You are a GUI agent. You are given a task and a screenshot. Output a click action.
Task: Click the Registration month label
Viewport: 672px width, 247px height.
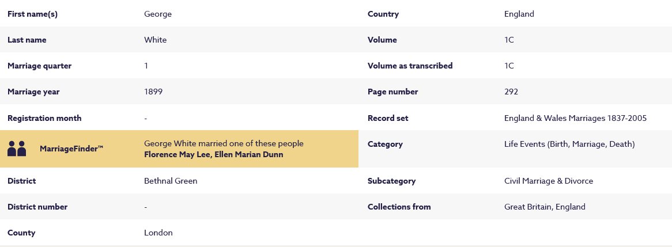tap(44, 118)
